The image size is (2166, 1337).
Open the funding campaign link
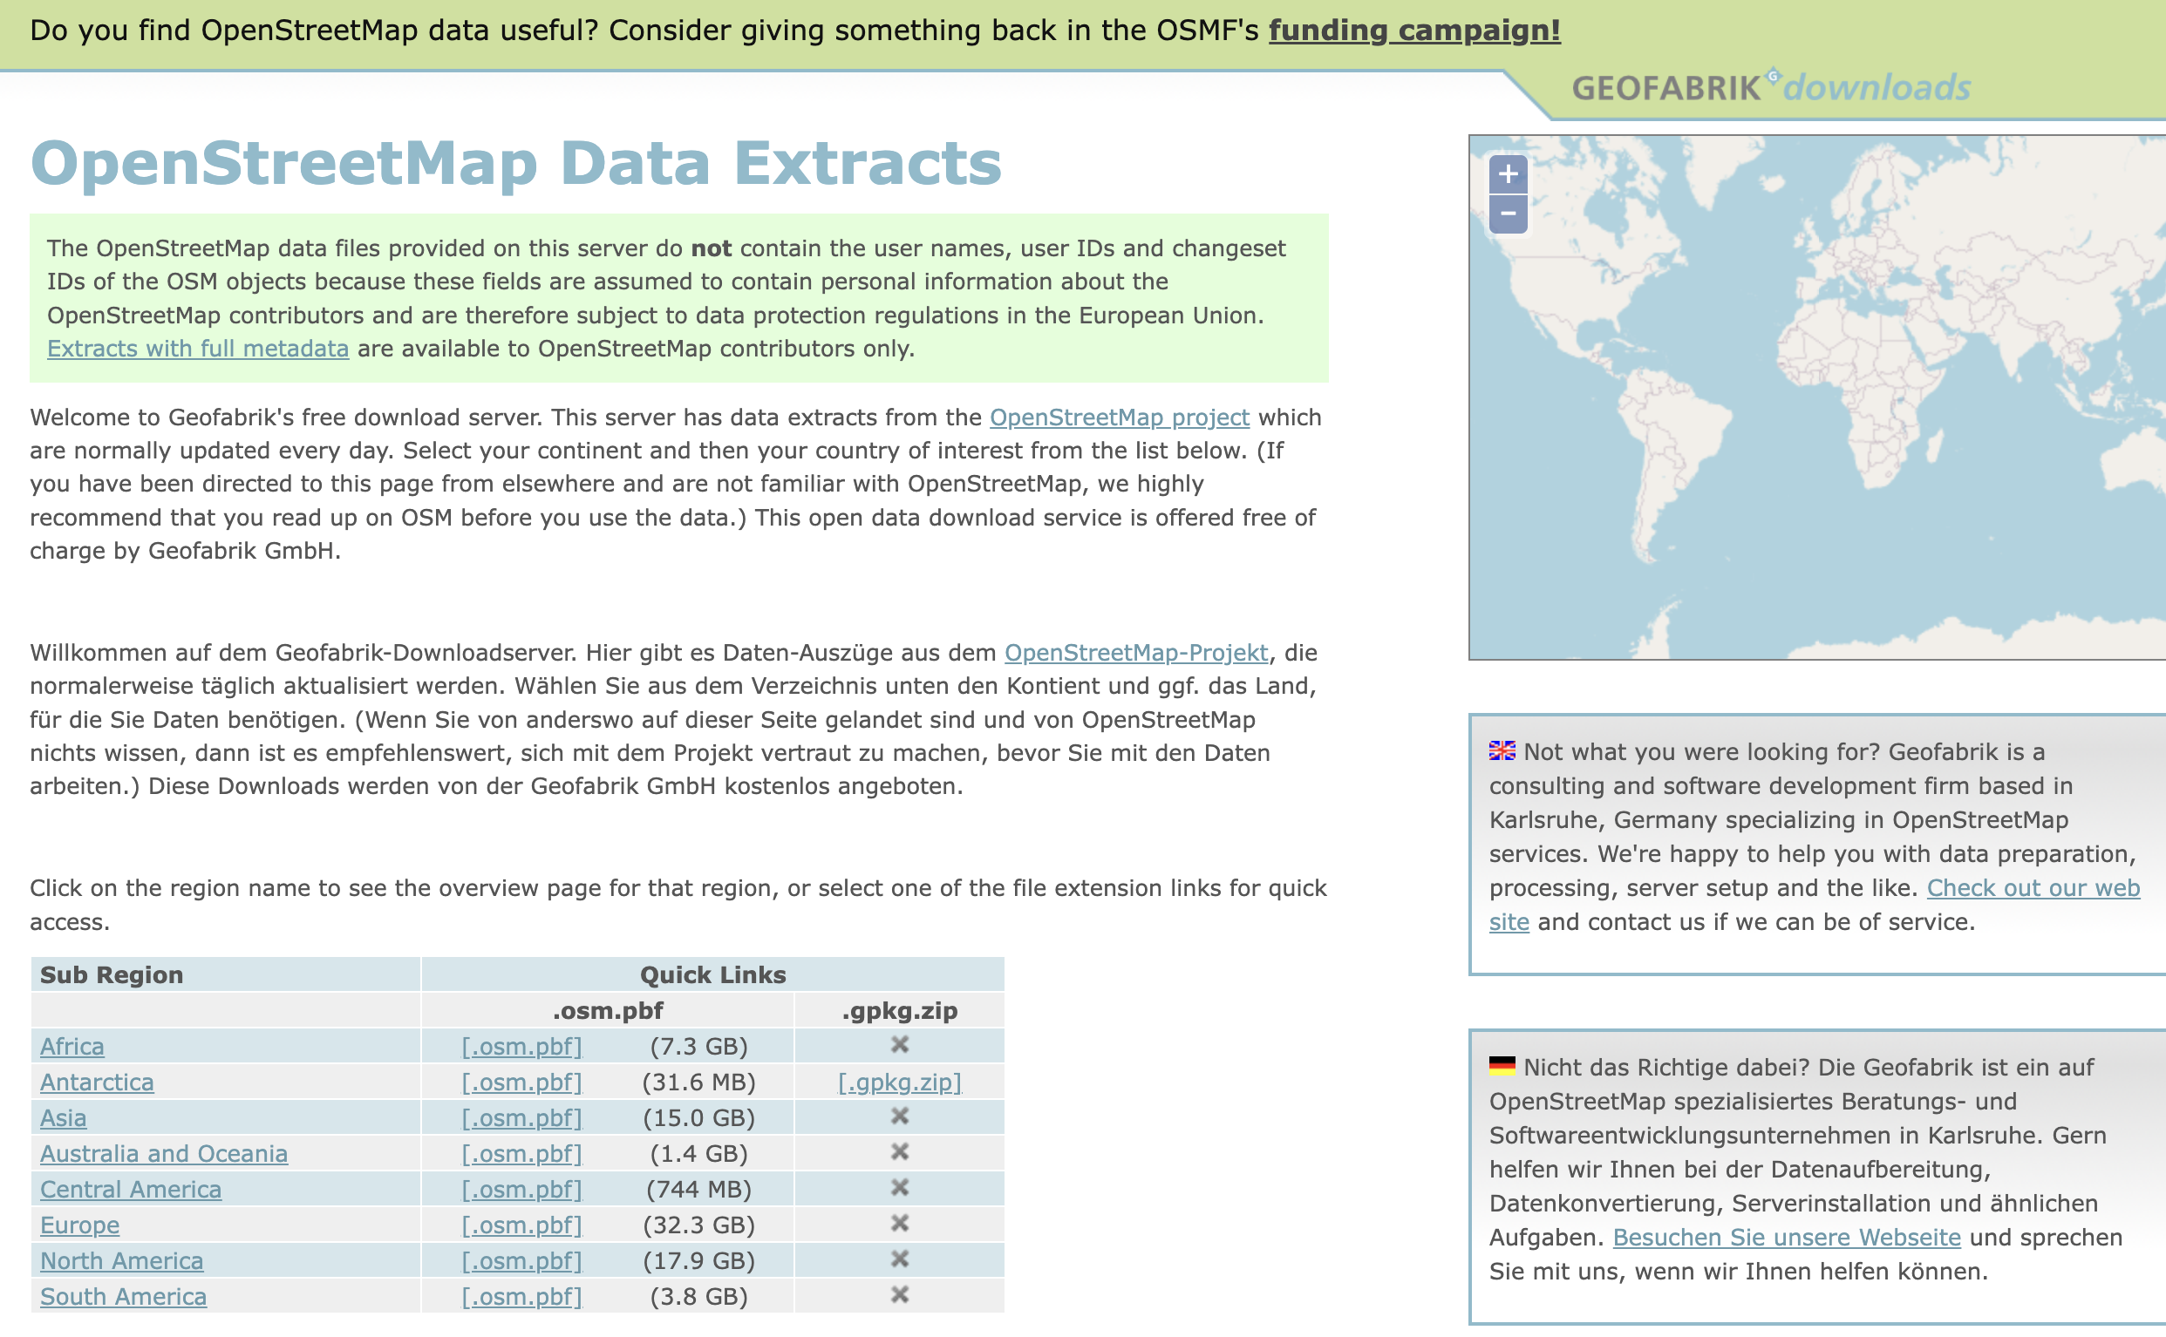coord(1414,30)
